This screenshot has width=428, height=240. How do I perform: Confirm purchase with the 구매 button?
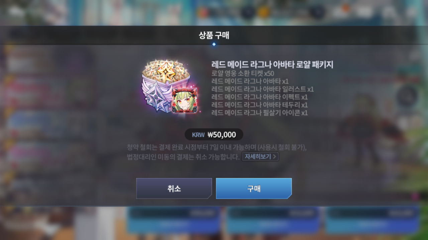point(254,188)
